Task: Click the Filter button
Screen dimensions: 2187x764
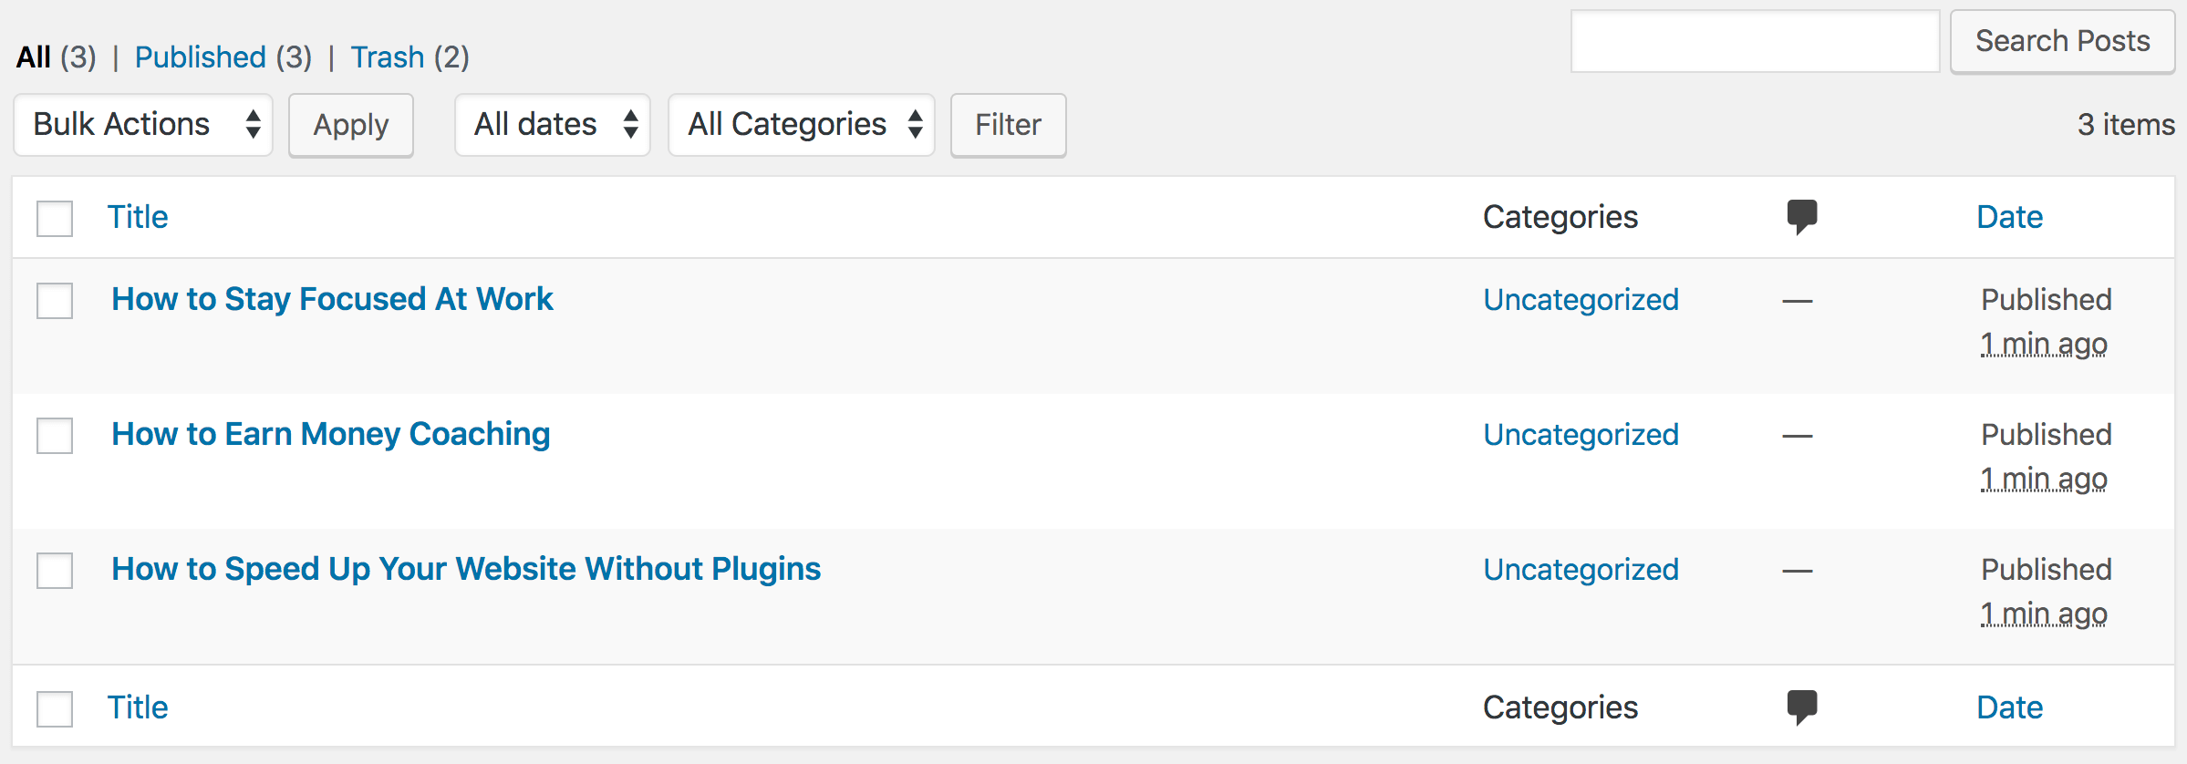Action: (1008, 125)
